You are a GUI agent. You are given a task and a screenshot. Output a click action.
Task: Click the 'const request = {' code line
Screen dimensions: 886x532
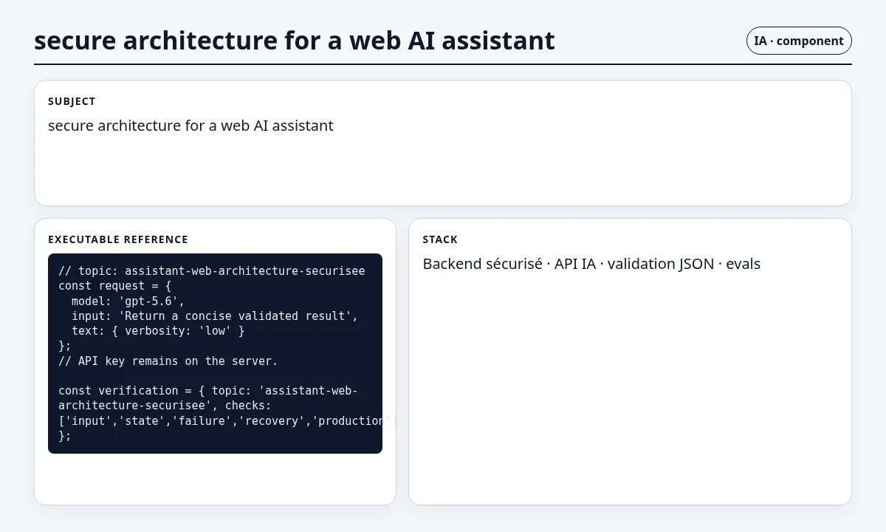point(115,286)
